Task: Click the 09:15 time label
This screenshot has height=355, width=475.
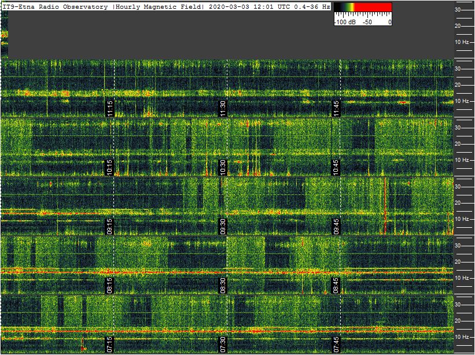Action: pos(110,226)
